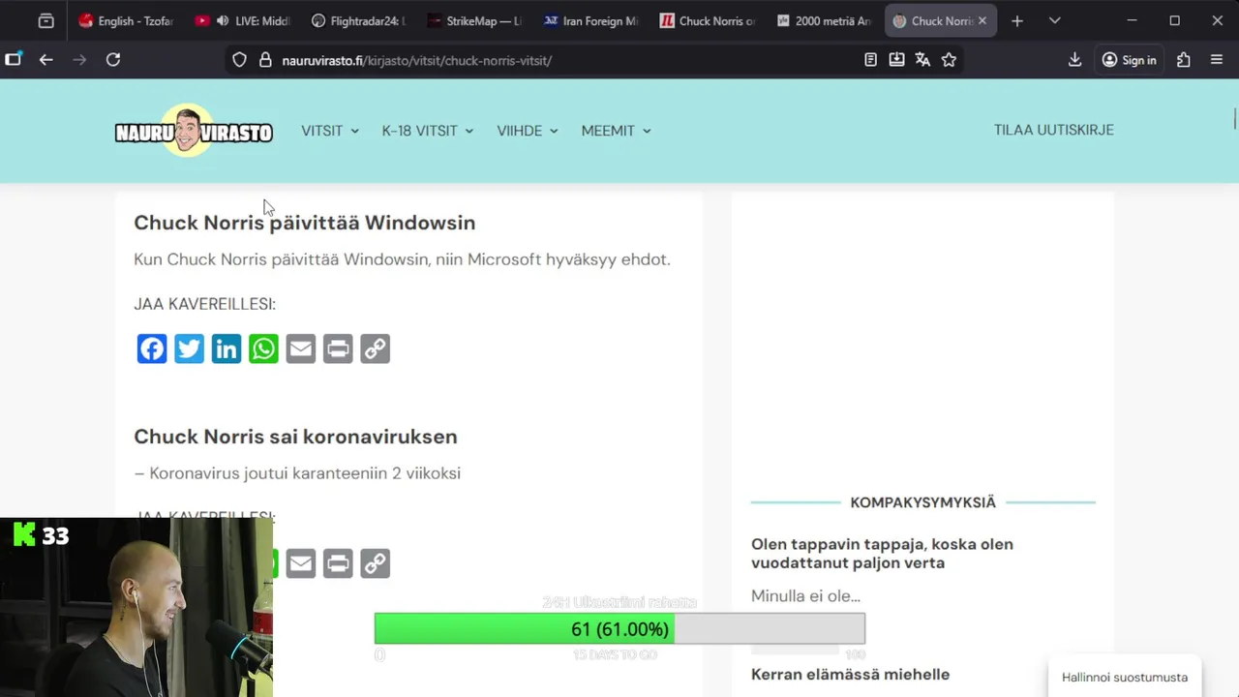The height and width of the screenshot is (697, 1239).
Task: Select text "Minulla ei ole..."
Action: 805,596
